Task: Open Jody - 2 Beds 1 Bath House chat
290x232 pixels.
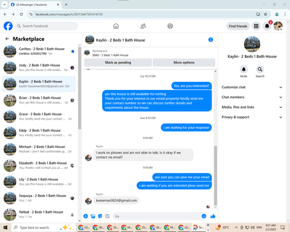Action: (39, 67)
